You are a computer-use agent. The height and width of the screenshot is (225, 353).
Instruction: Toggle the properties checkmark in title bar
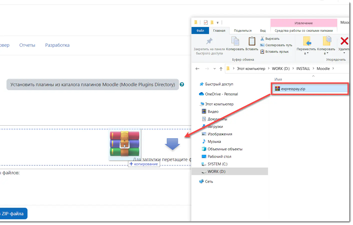pyautogui.click(x=206, y=22)
